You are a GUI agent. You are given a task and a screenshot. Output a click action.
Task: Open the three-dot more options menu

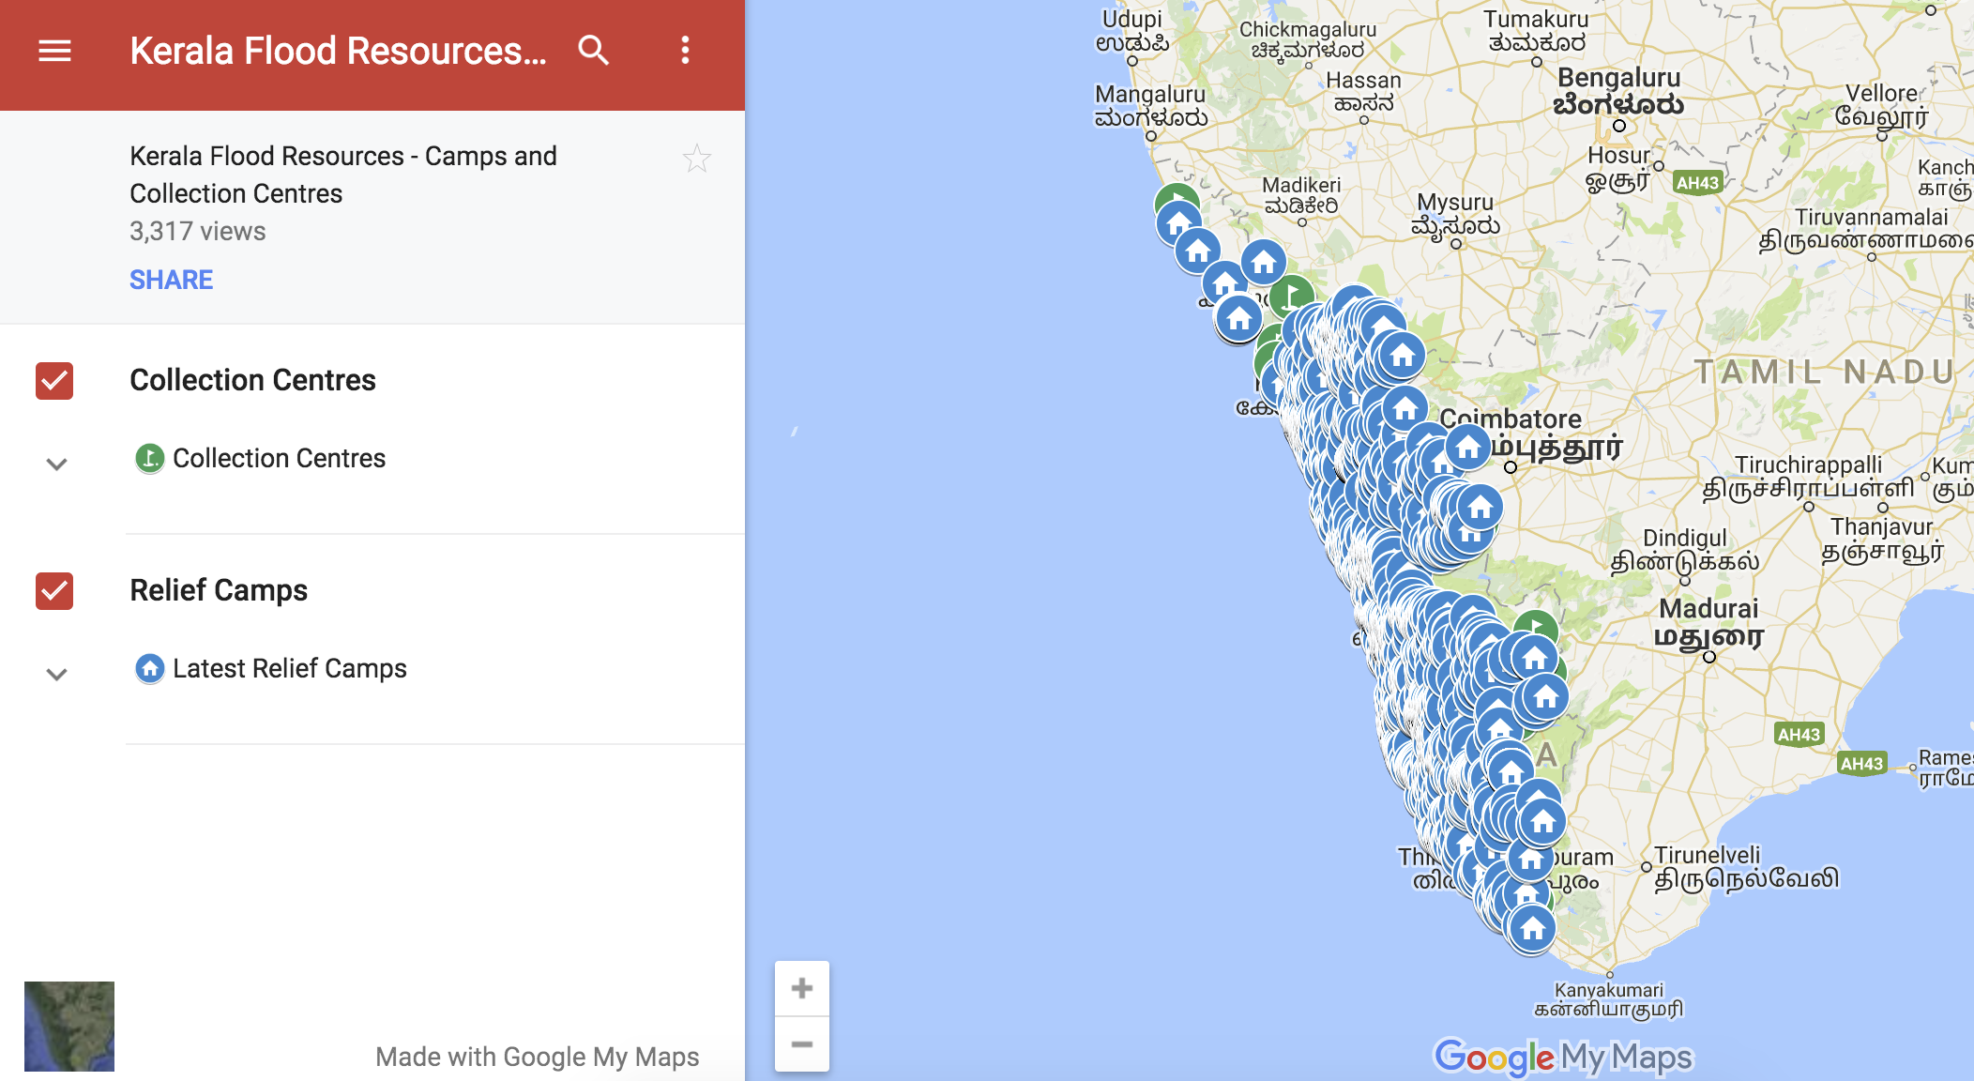pos(685,51)
